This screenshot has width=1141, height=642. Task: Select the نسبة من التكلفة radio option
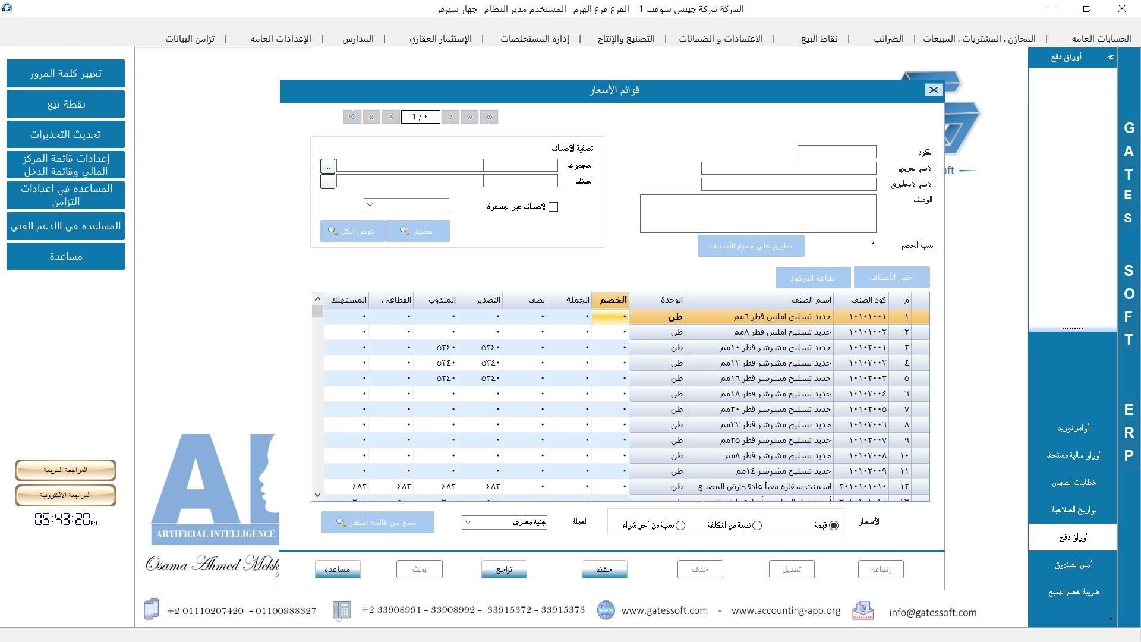[x=757, y=525]
